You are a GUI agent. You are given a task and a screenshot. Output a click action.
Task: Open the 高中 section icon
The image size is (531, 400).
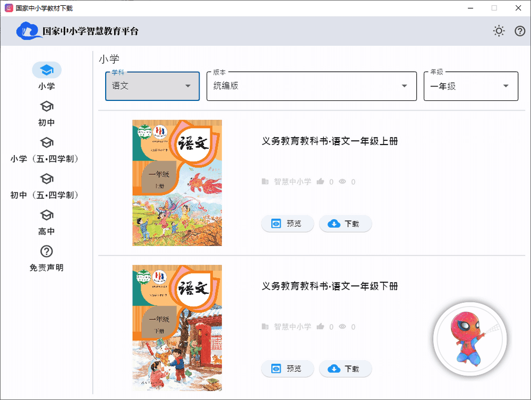pos(47,215)
